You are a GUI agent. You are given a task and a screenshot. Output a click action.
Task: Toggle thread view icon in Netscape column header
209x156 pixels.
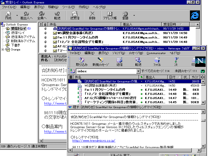pos(71,77)
